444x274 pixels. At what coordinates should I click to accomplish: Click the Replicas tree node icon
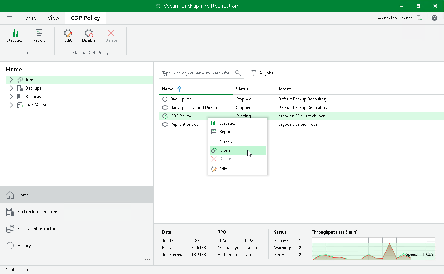(x=20, y=97)
